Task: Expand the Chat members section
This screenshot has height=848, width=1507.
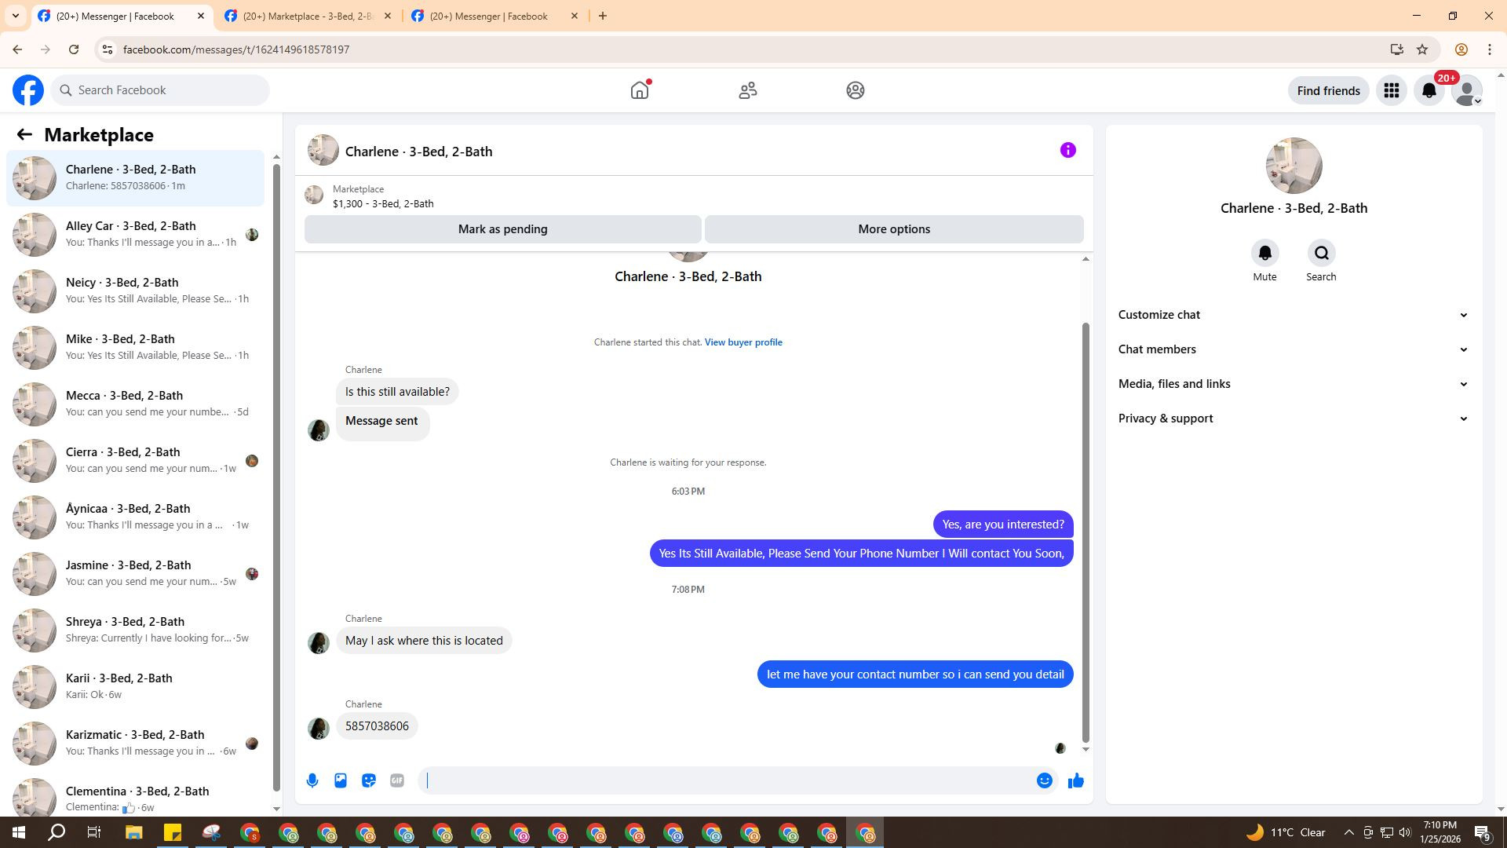Action: tap(1294, 349)
